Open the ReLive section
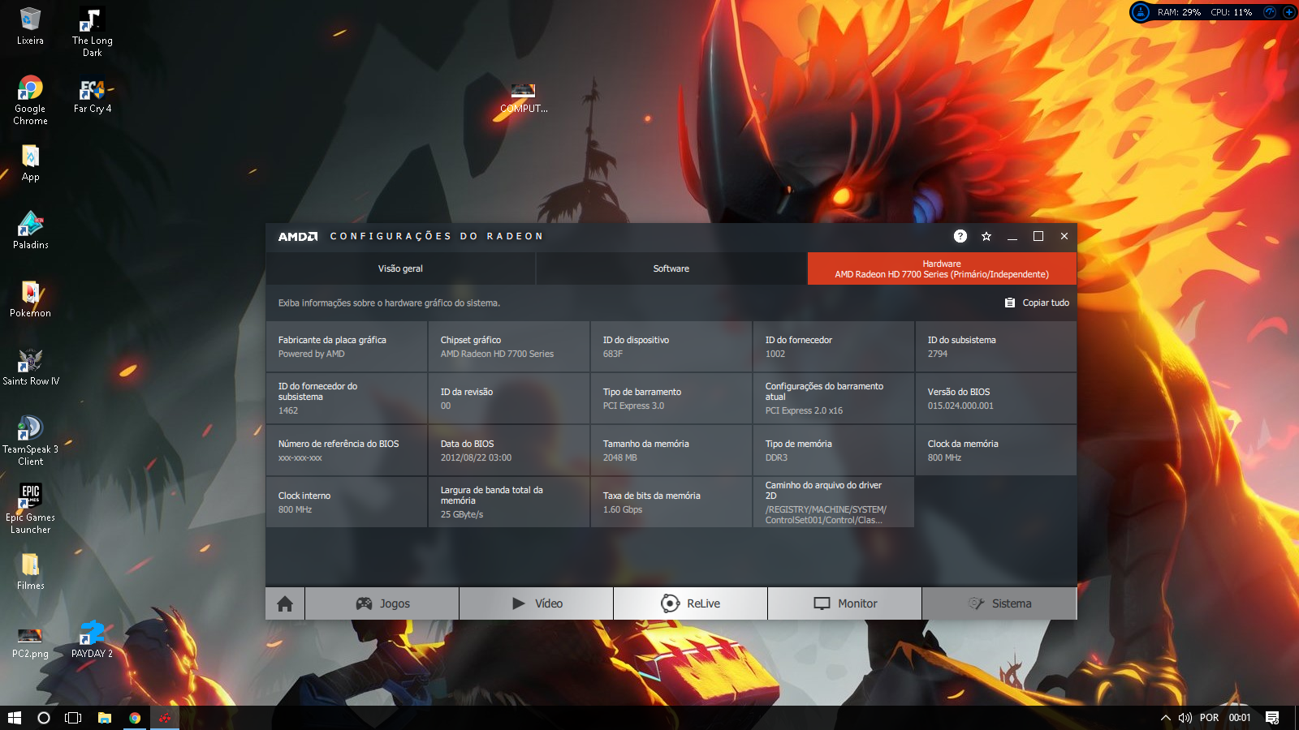Viewport: 1299px width, 730px height. 691,603
